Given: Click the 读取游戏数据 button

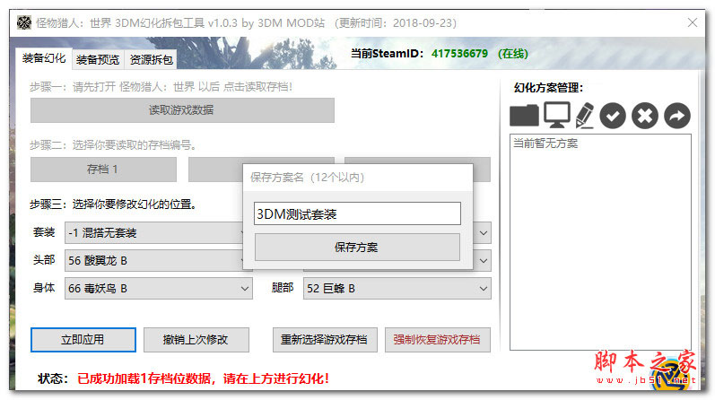Looking at the screenshot, I should click(x=182, y=110).
